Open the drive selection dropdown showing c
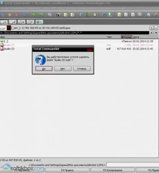Image resolution: width=159 pixels, height=173 pixels. coord(6,28)
